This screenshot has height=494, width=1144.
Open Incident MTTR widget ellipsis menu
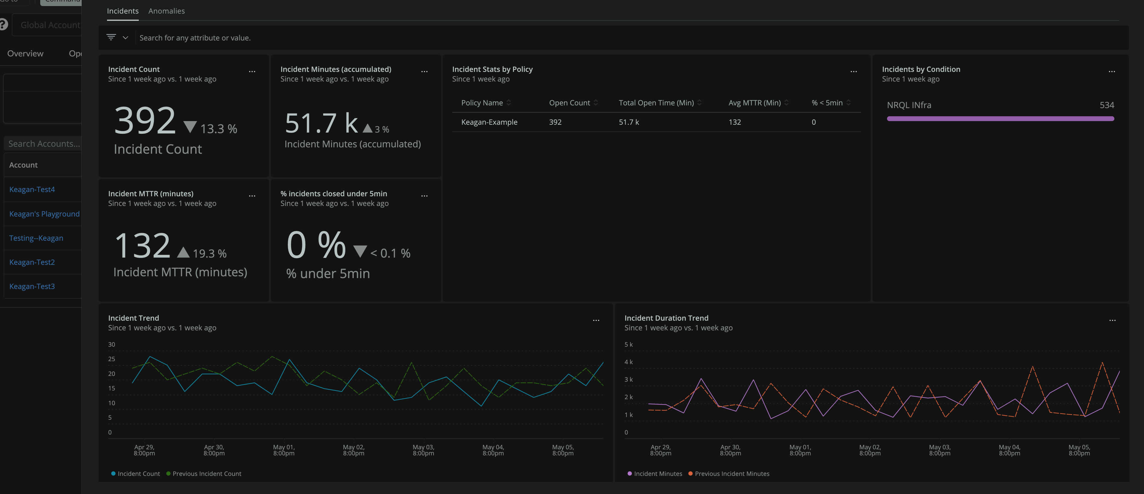point(252,196)
